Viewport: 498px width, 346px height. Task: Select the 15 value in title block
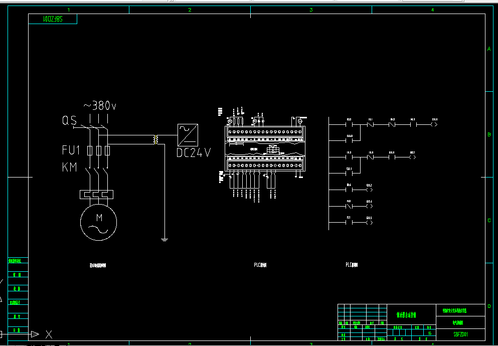(430, 333)
